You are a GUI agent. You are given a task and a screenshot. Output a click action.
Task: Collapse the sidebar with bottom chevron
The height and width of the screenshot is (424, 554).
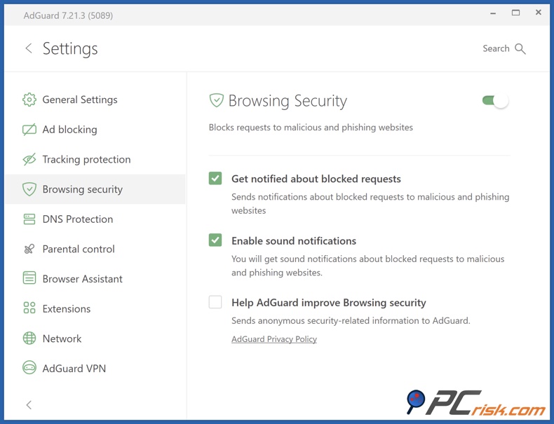[29, 405]
